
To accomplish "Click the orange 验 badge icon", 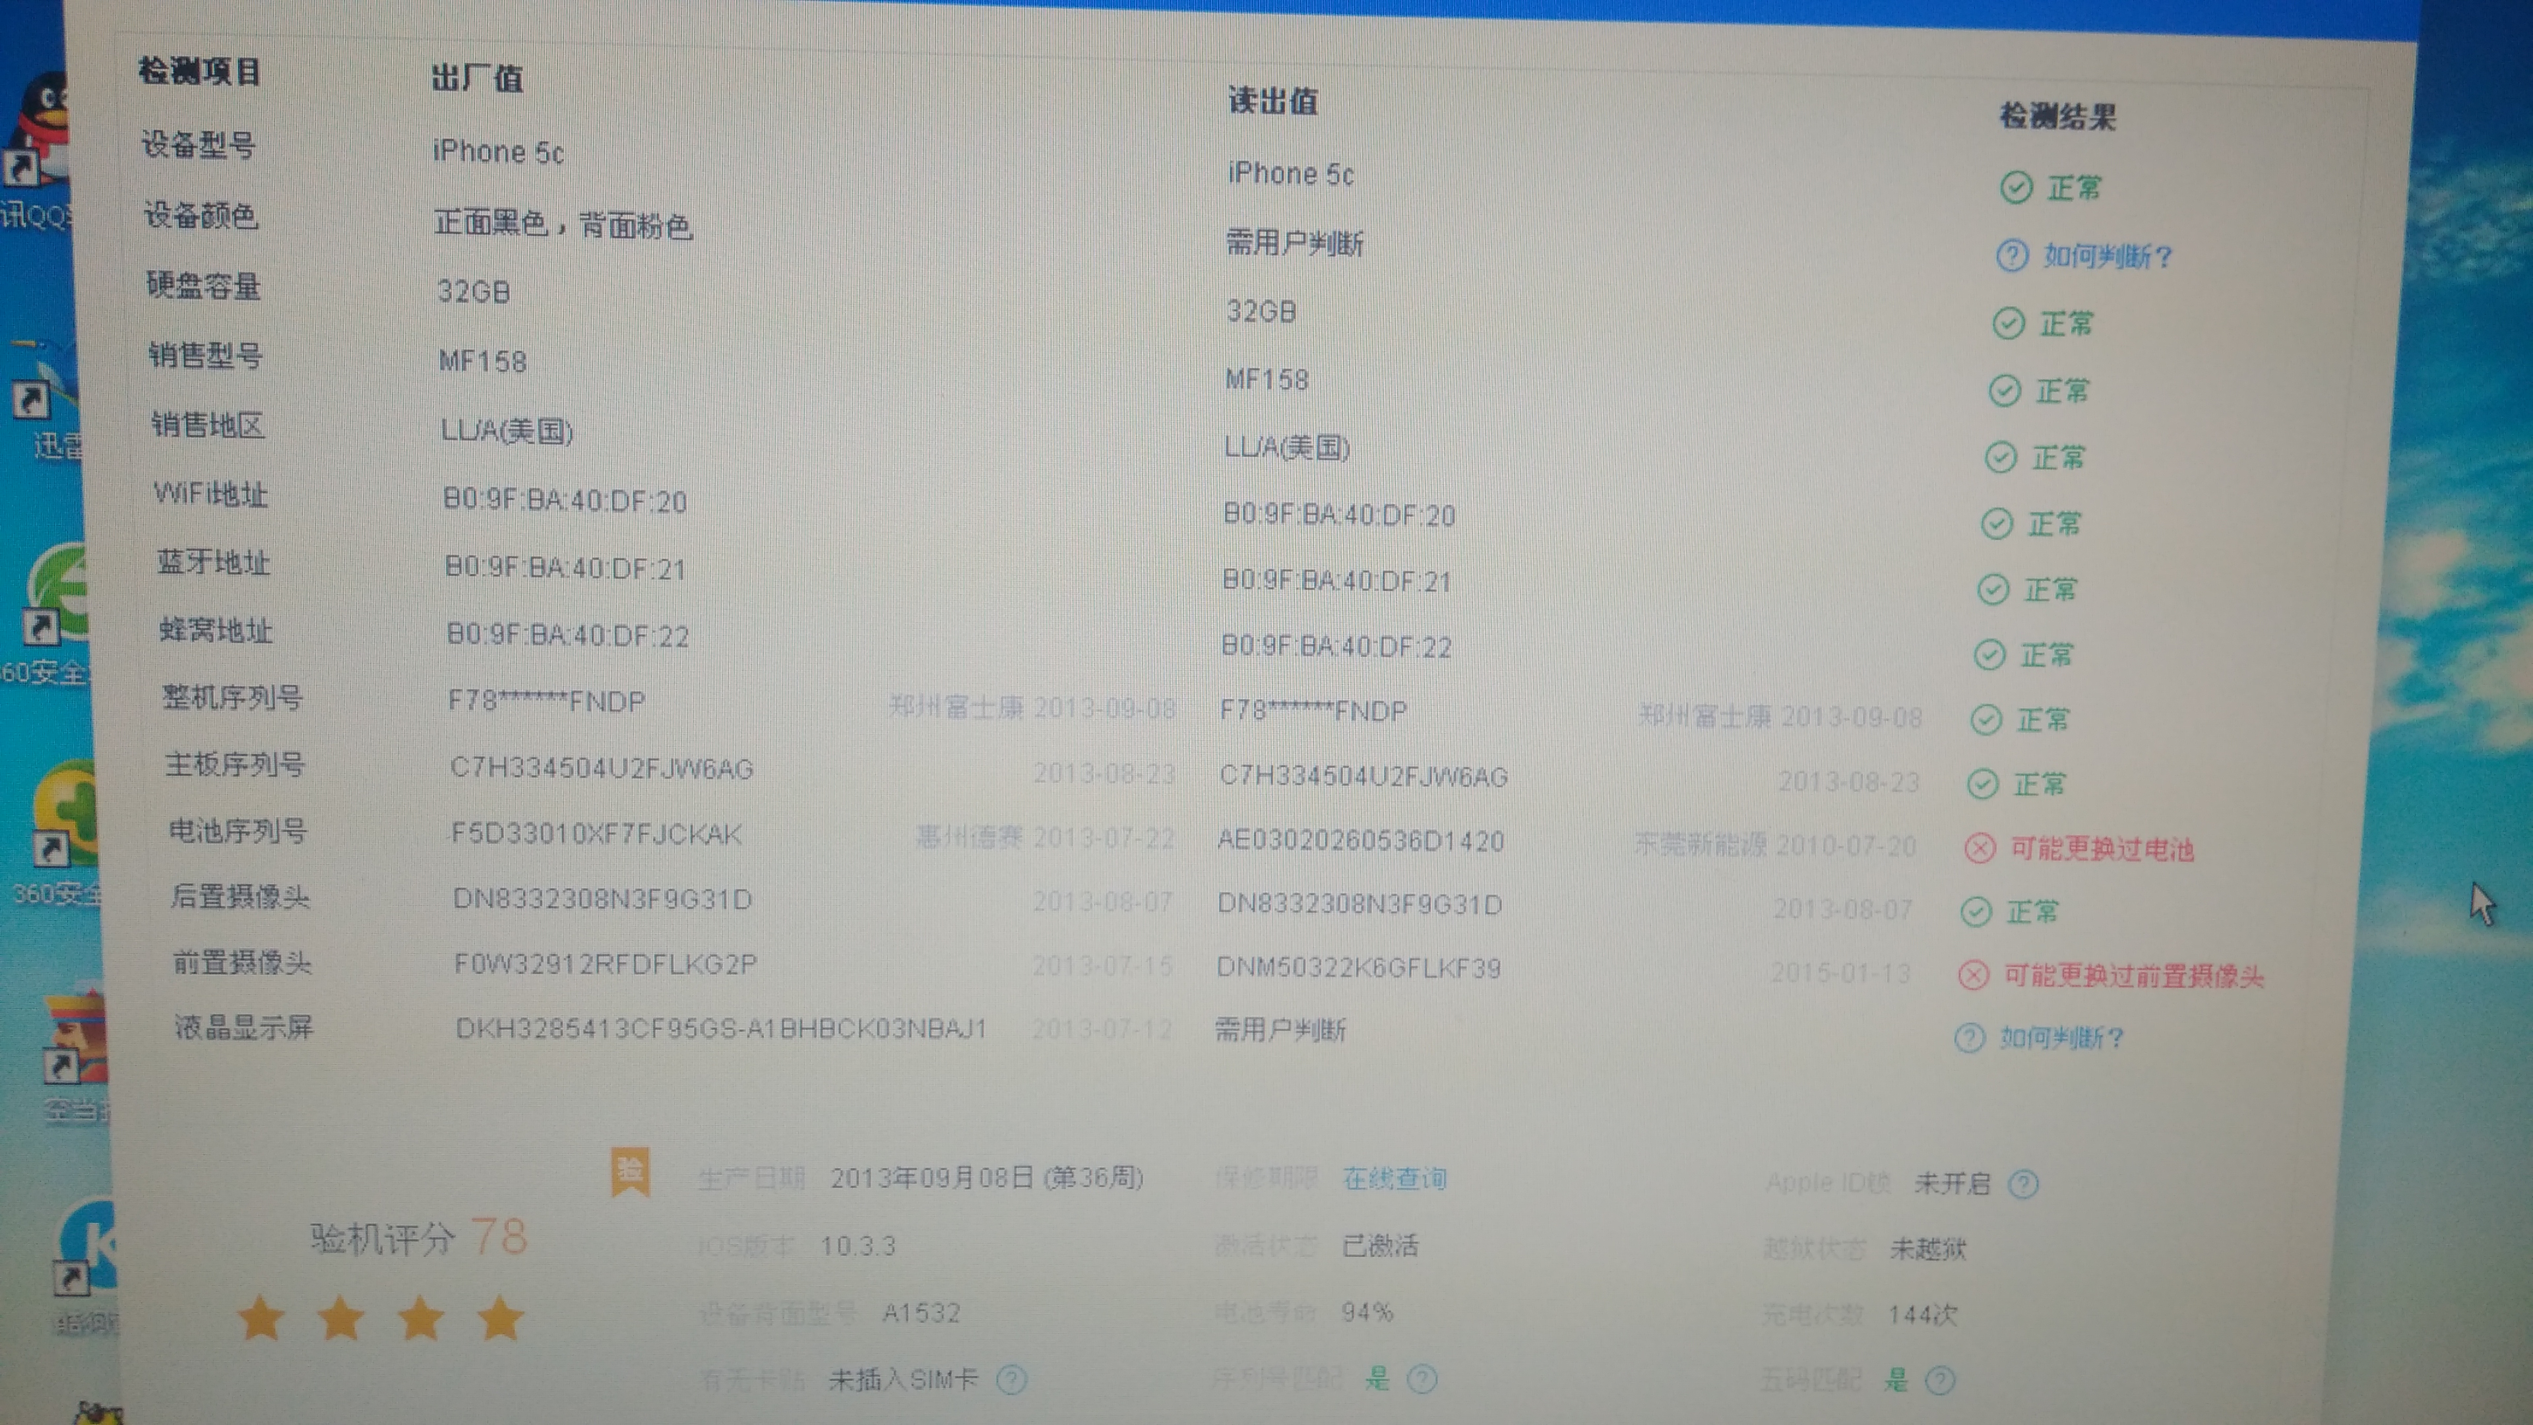I will (631, 1170).
